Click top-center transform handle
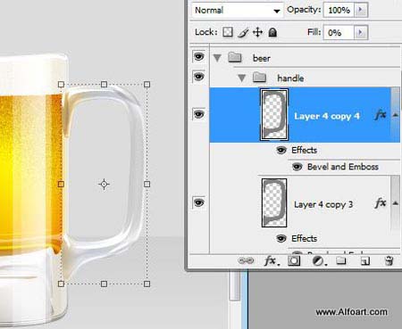The image size is (402, 329). coord(104,85)
